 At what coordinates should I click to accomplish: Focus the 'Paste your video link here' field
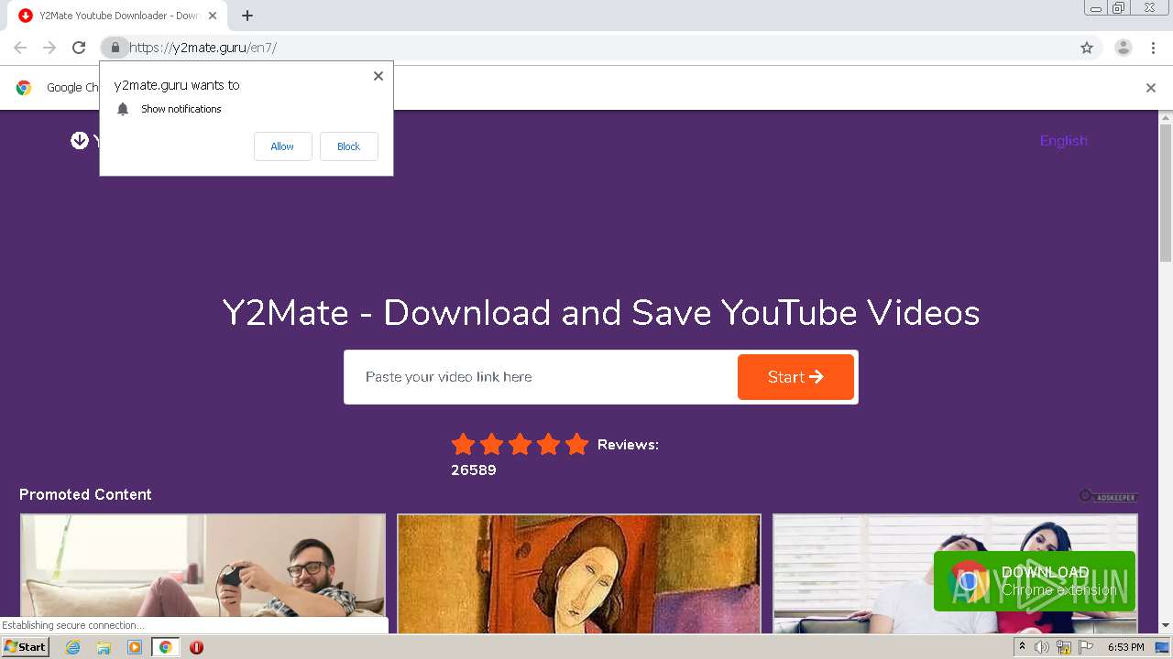(x=541, y=377)
